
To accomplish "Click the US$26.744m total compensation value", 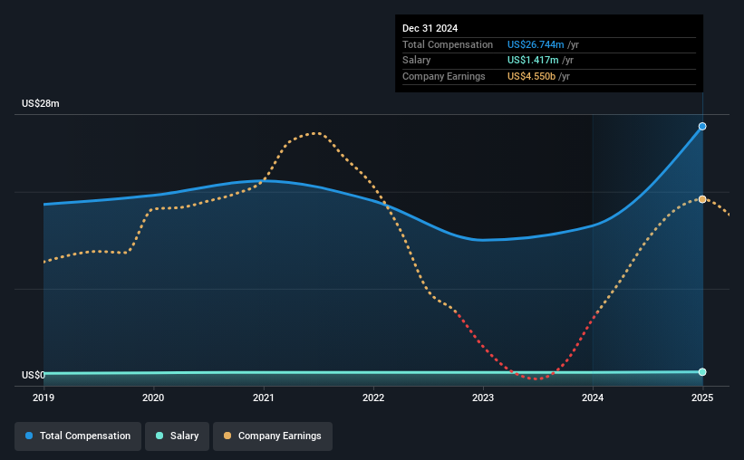I will [536, 44].
